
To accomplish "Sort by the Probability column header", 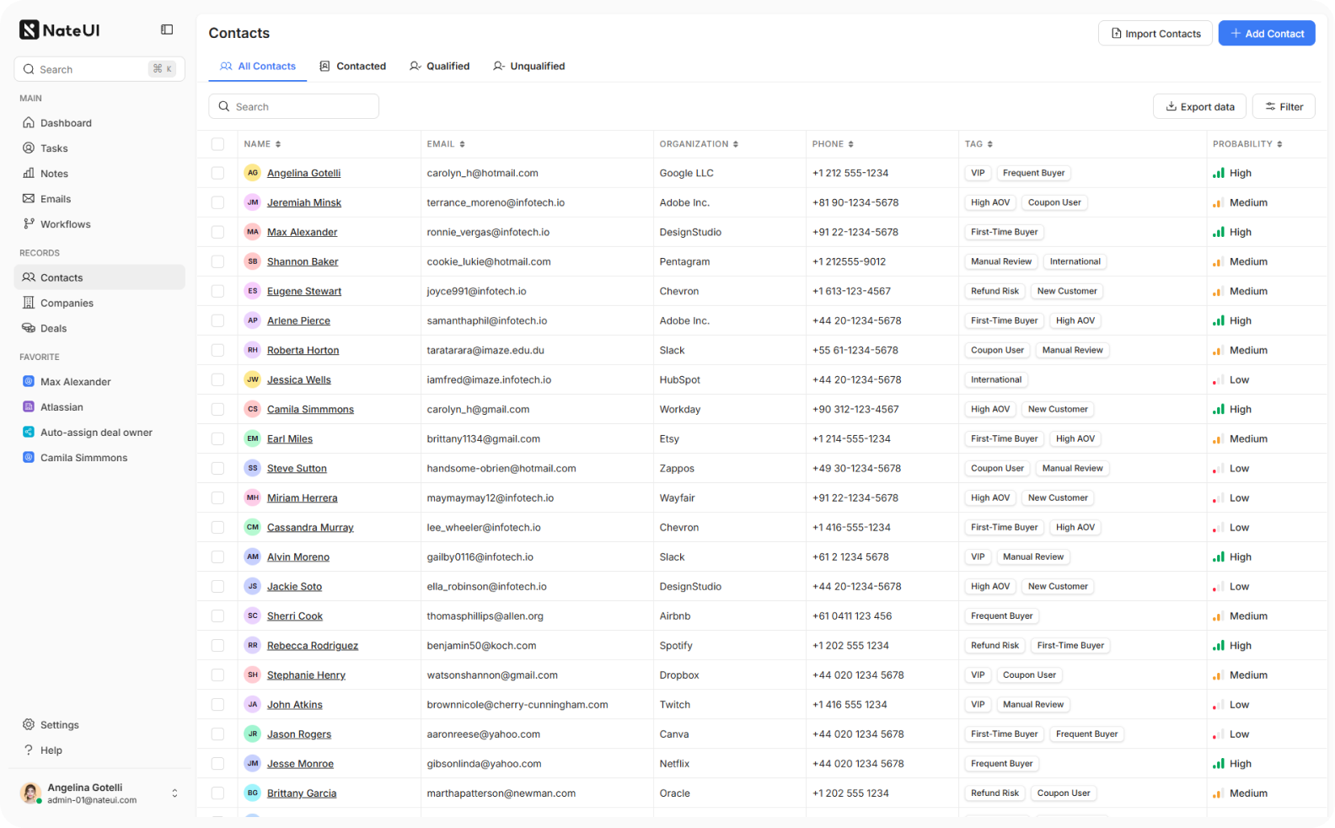I will tap(1247, 144).
